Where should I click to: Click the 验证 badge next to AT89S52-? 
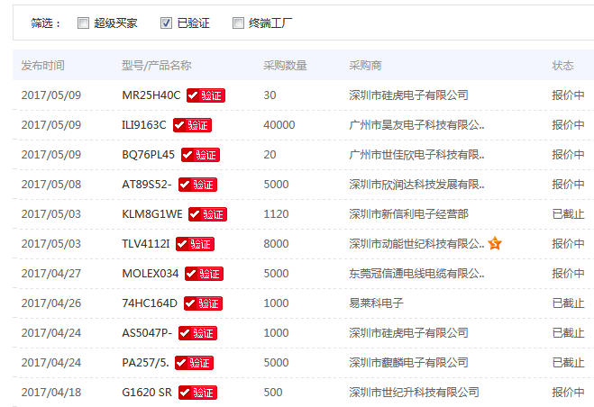pos(197,185)
